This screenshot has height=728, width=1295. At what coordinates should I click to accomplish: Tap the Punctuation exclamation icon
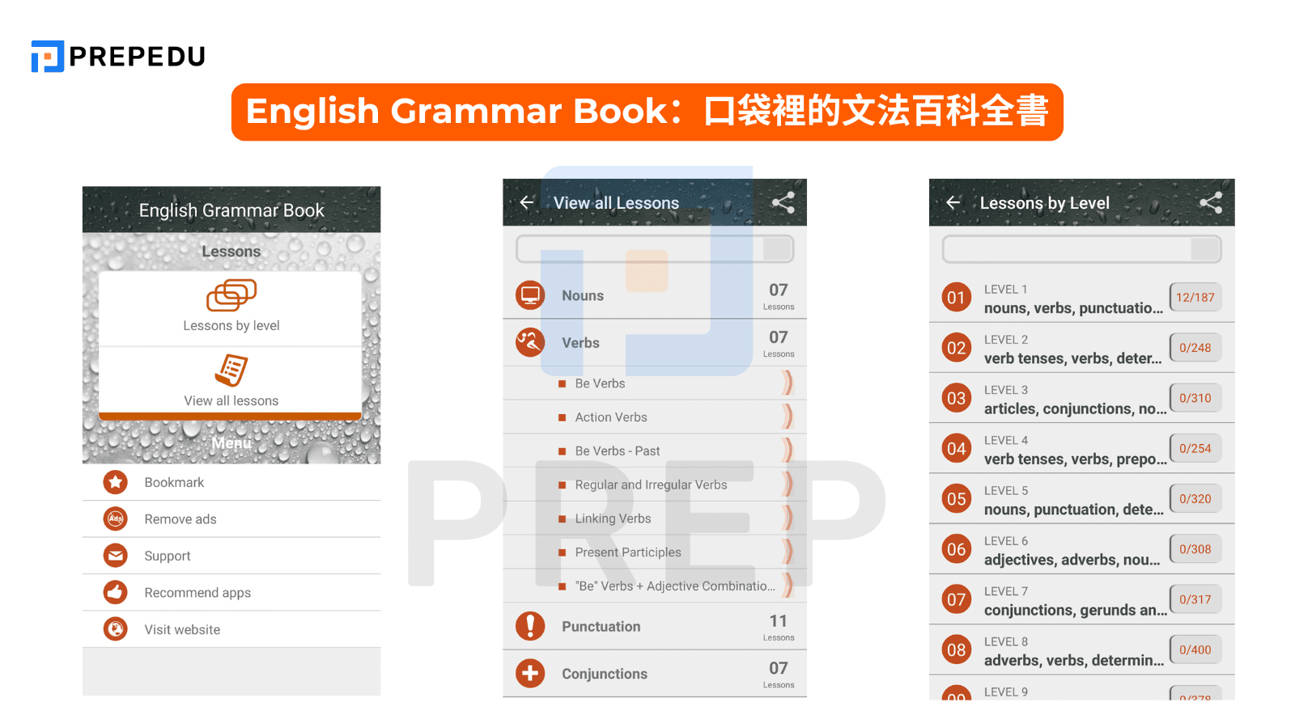[x=530, y=625]
